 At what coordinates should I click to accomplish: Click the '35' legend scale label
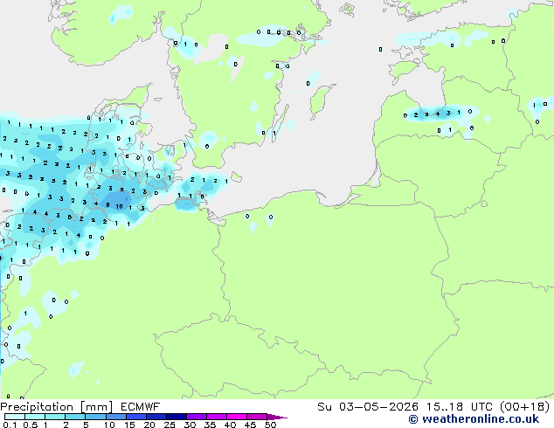click(210, 425)
